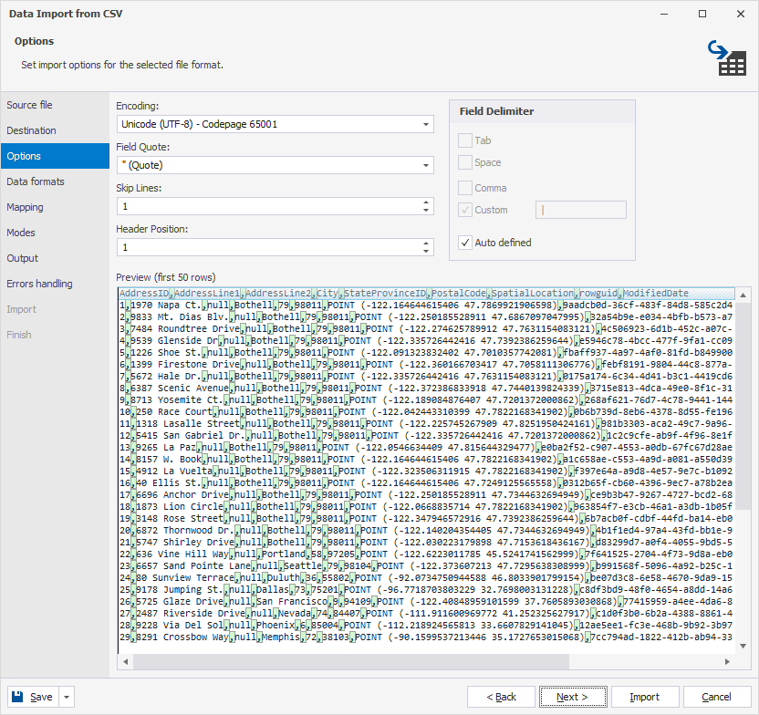Screen dimensions: 759x715
Task: Expand the Encoding dropdown
Action: [x=425, y=124]
